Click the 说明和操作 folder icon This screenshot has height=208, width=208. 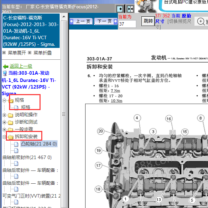(x=10, y=115)
